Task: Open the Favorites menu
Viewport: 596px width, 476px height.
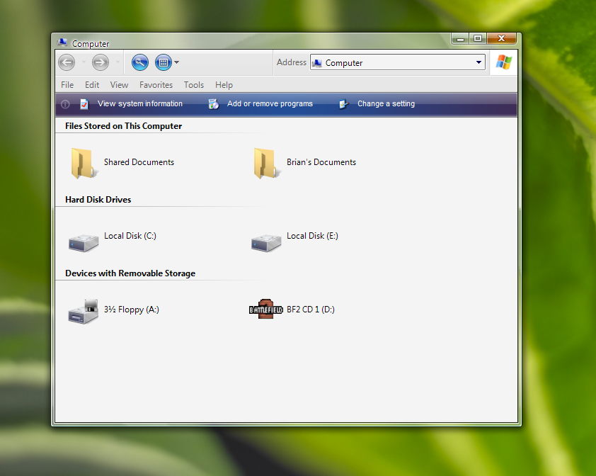Action: [x=156, y=85]
